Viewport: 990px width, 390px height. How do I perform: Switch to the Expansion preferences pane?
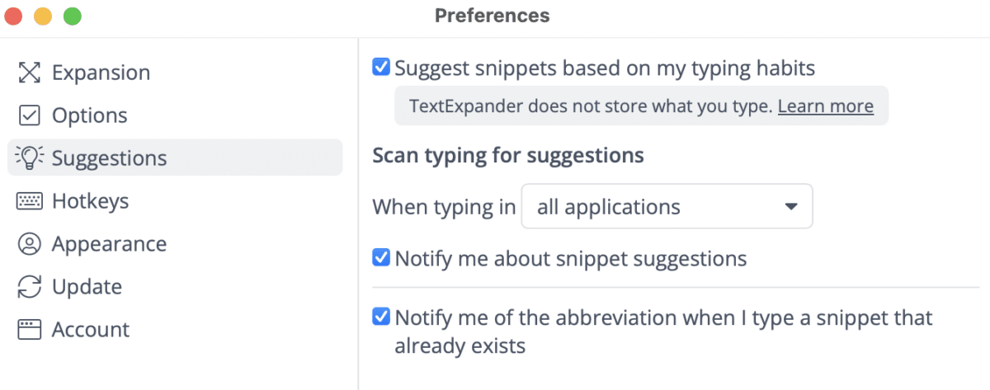pyautogui.click(x=101, y=73)
